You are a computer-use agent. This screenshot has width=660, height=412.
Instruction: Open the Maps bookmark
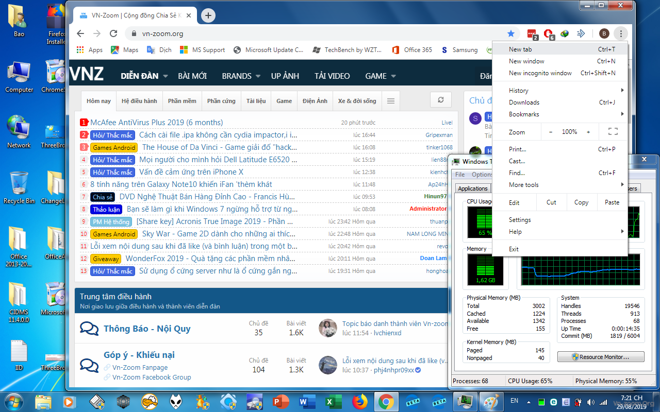pyautogui.click(x=124, y=50)
